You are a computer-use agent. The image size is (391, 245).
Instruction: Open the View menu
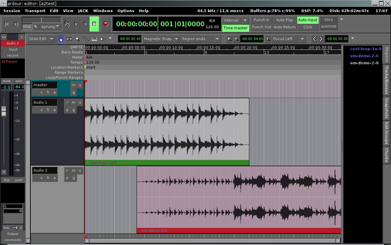68,11
